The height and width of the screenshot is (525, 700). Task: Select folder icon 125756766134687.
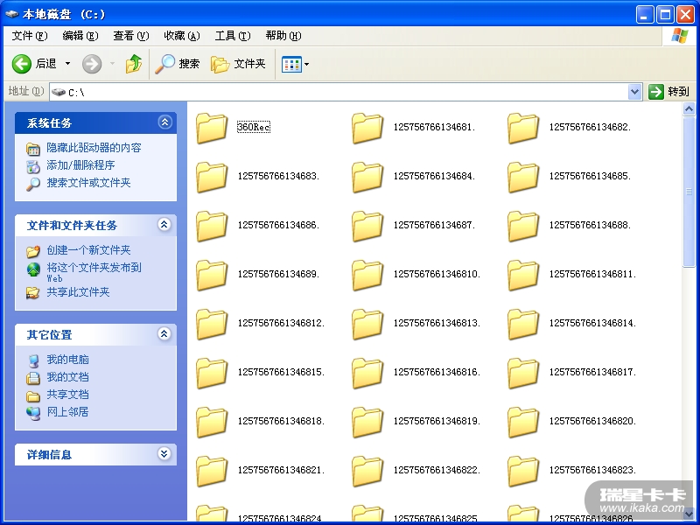367,226
